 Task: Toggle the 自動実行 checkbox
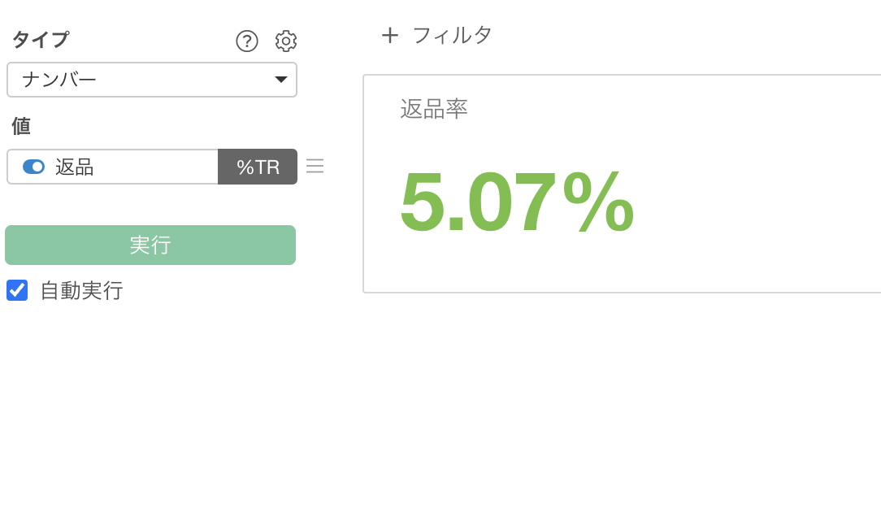(x=17, y=290)
